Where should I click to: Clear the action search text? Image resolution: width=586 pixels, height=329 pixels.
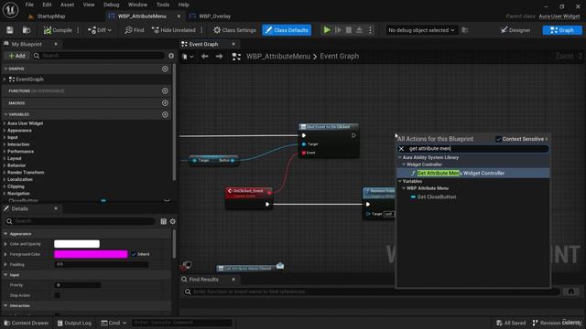click(x=401, y=149)
